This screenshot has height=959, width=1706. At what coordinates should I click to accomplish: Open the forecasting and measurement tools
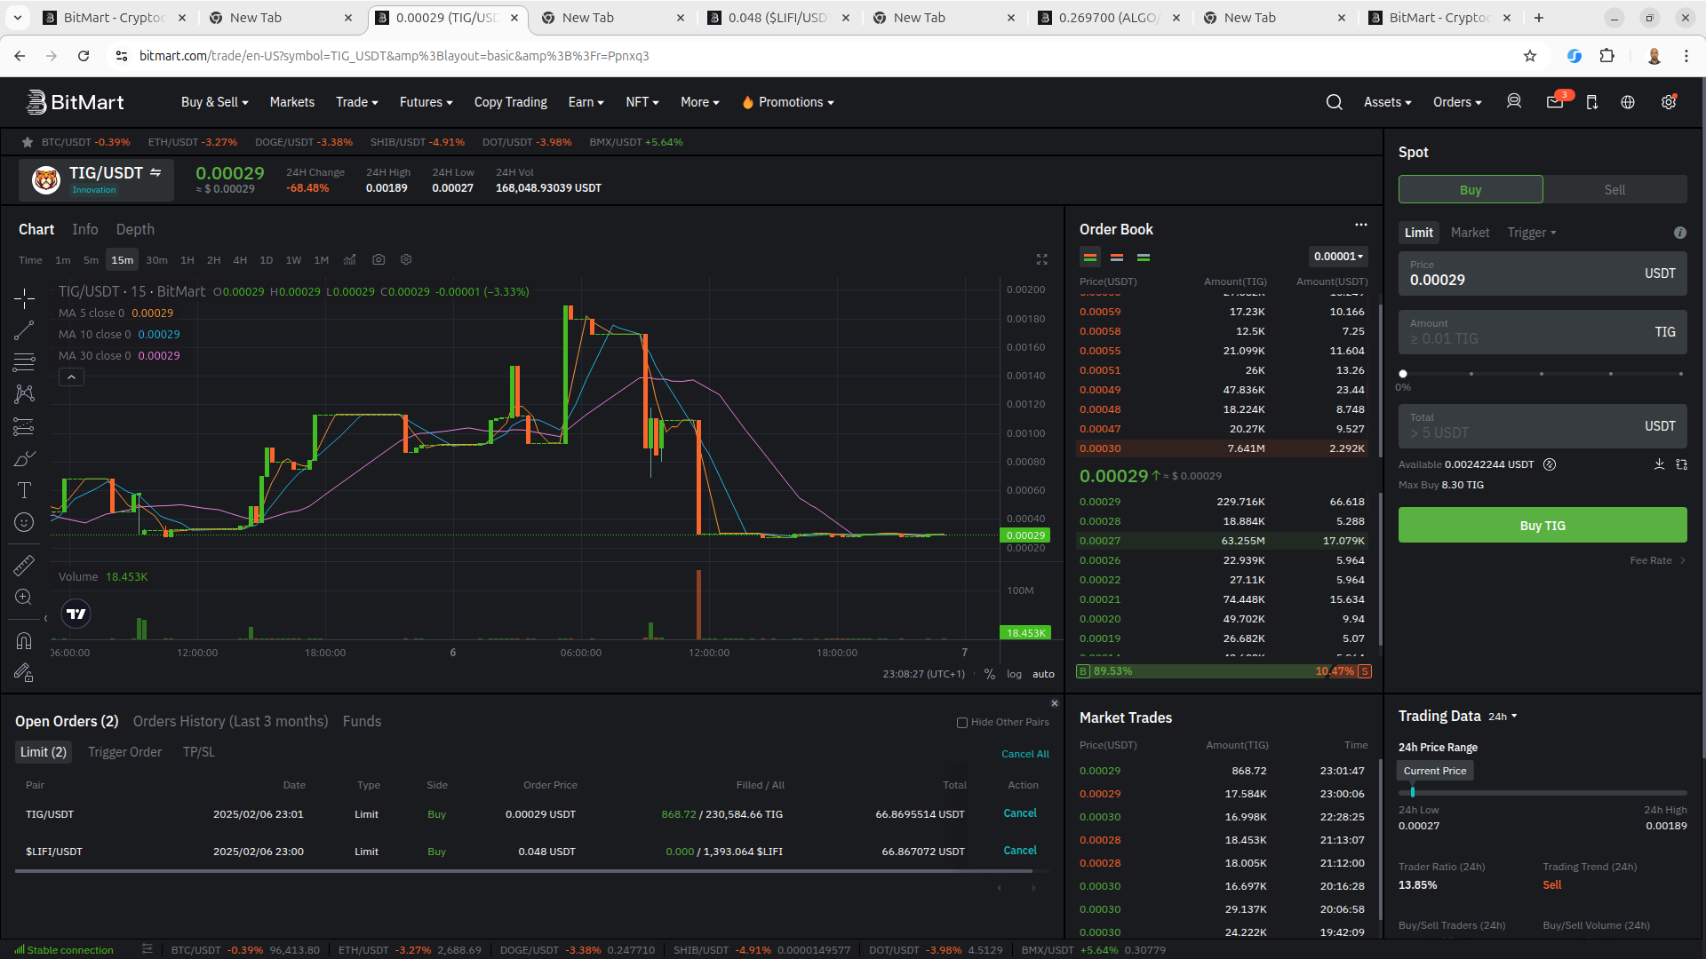click(24, 426)
